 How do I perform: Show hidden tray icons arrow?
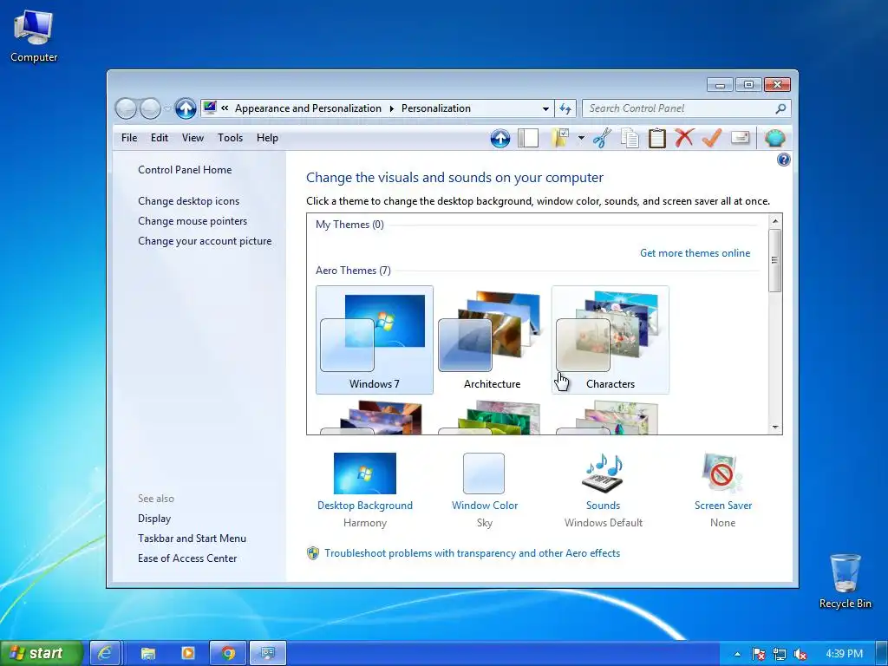pyautogui.click(x=737, y=654)
